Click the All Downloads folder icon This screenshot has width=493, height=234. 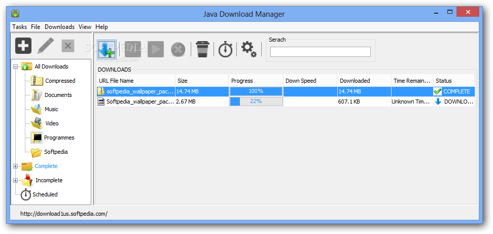(27, 66)
